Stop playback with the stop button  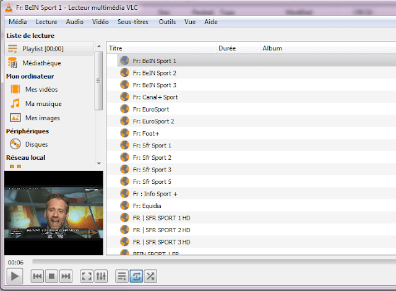[x=51, y=276]
